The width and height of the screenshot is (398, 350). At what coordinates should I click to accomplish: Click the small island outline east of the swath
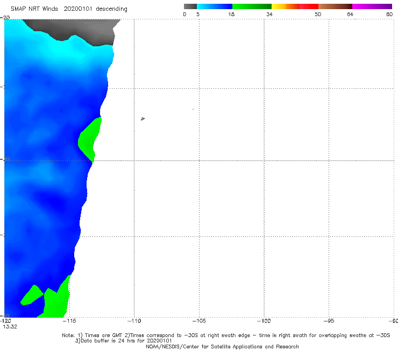pos(143,118)
